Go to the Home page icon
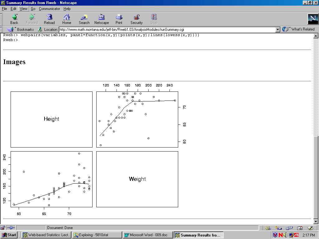The height and width of the screenshot is (239, 319). tap(67, 19)
